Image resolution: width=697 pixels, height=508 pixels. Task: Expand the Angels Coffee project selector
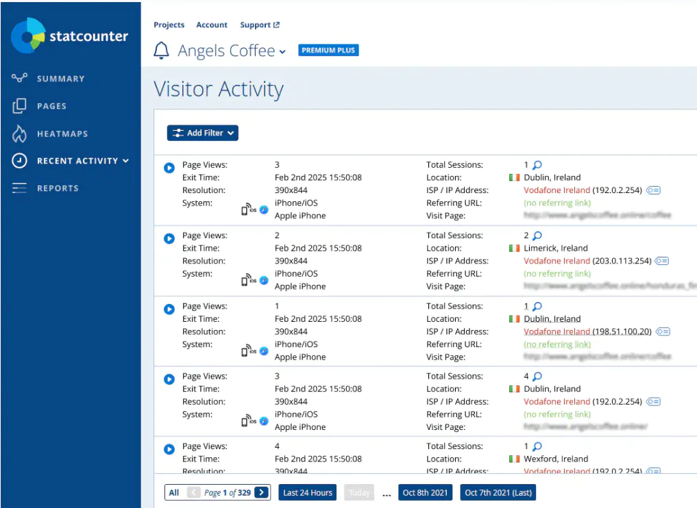tap(231, 51)
